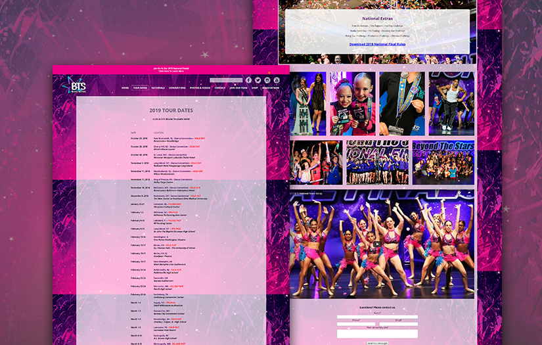Image resolution: width=542 pixels, height=345 pixels.
Task: Open the King of Prussia, PA tour date
Action: point(173,179)
